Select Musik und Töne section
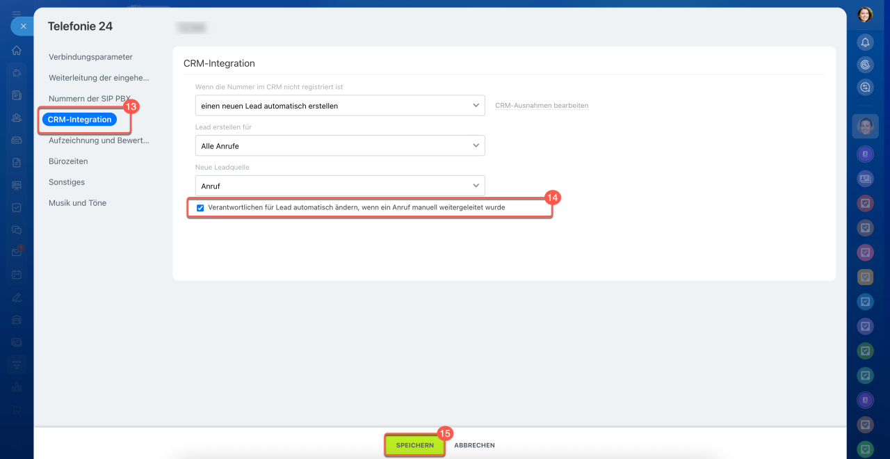This screenshot has height=459, width=890. coord(77,203)
